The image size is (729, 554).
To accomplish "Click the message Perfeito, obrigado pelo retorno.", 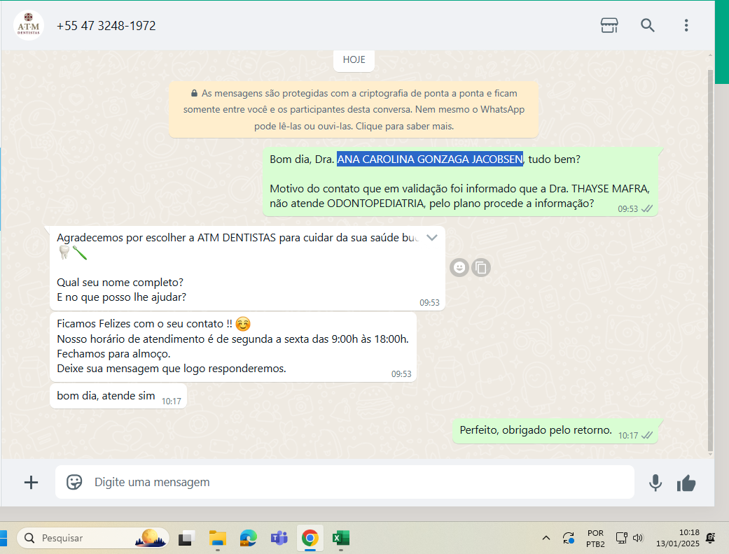I will point(555,431).
